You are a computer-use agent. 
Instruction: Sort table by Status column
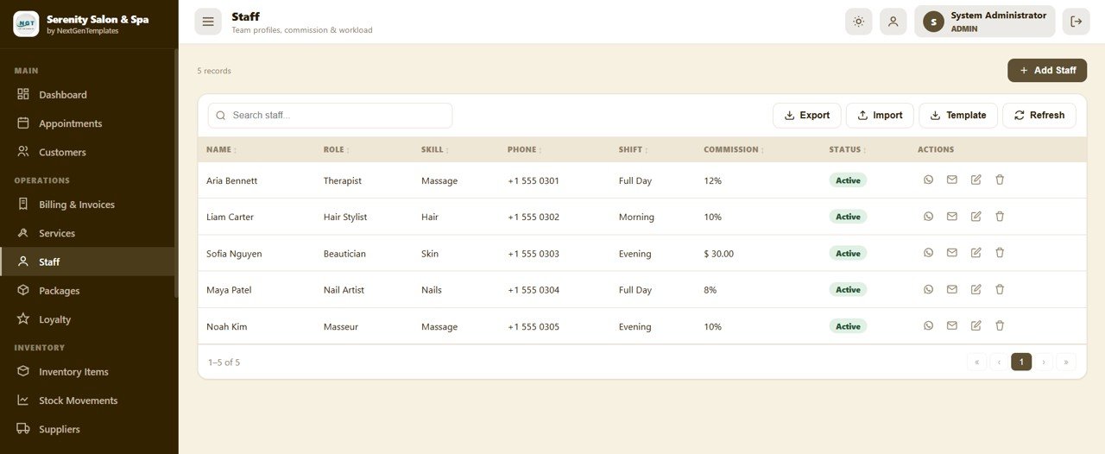click(848, 149)
